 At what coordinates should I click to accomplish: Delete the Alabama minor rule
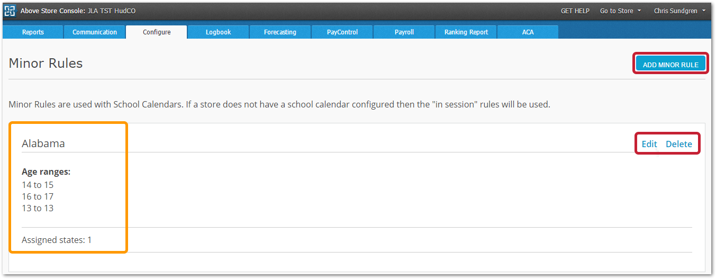click(679, 144)
